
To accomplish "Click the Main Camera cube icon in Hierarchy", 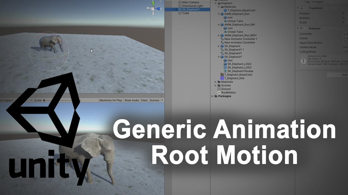I will 180,2.
